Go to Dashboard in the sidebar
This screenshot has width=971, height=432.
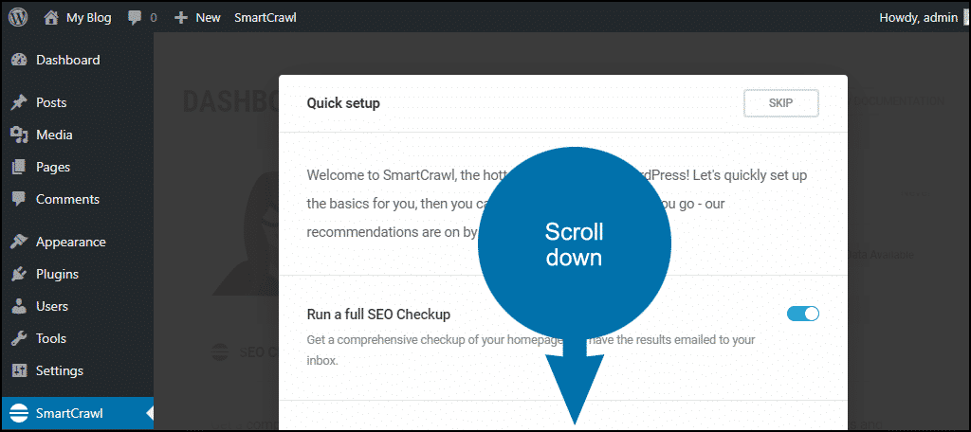click(67, 60)
